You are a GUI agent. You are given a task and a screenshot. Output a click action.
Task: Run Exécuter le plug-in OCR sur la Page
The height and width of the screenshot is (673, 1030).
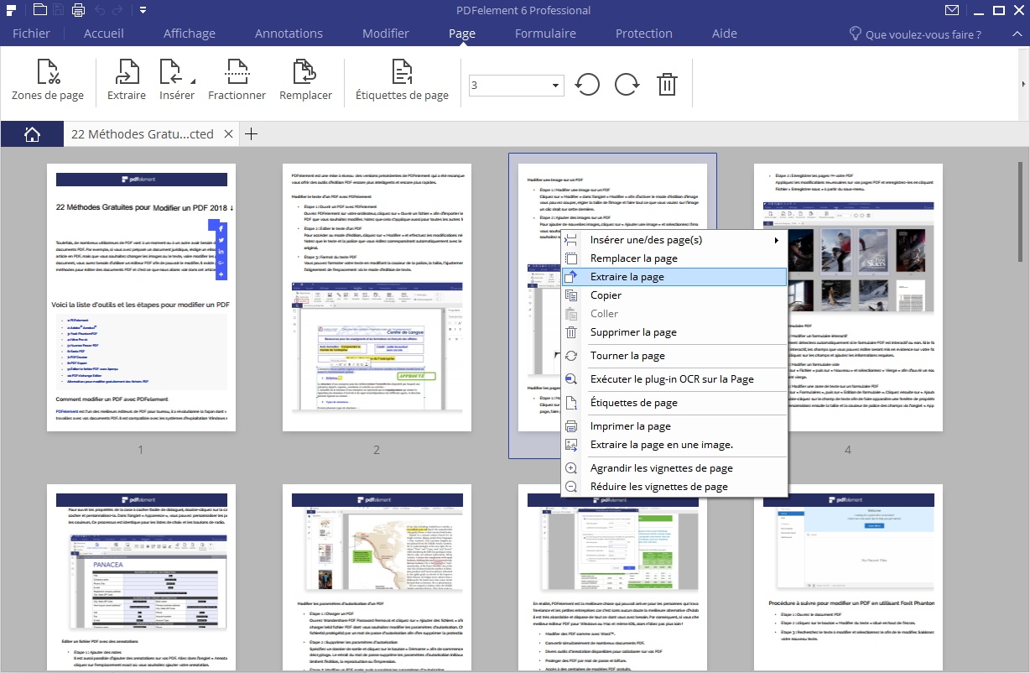point(674,379)
